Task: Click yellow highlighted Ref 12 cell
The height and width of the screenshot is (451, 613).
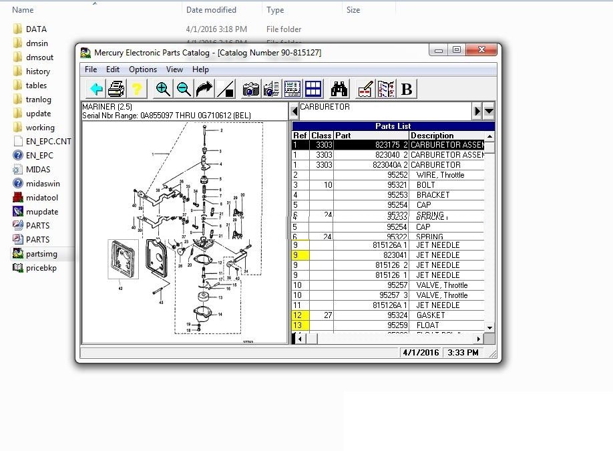Action: pyautogui.click(x=300, y=315)
